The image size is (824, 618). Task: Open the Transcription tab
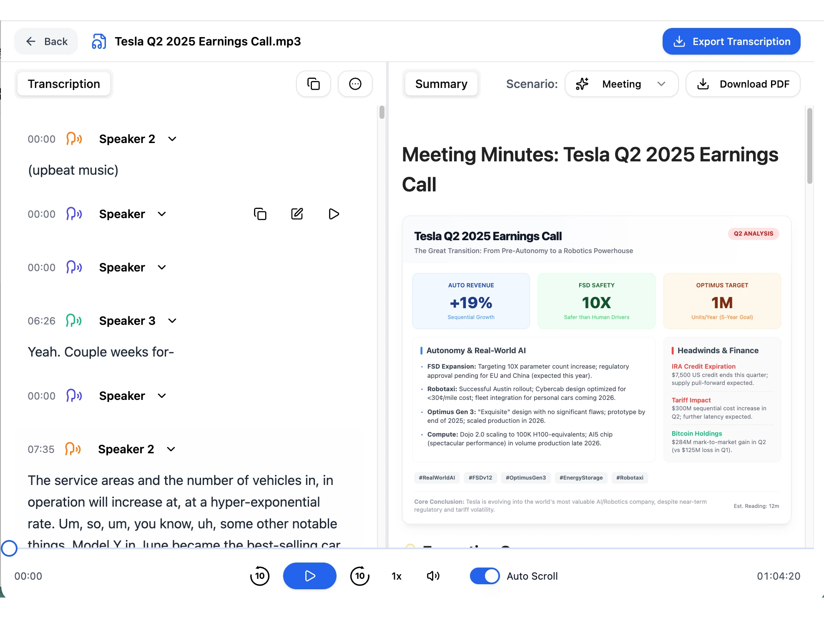coord(64,84)
